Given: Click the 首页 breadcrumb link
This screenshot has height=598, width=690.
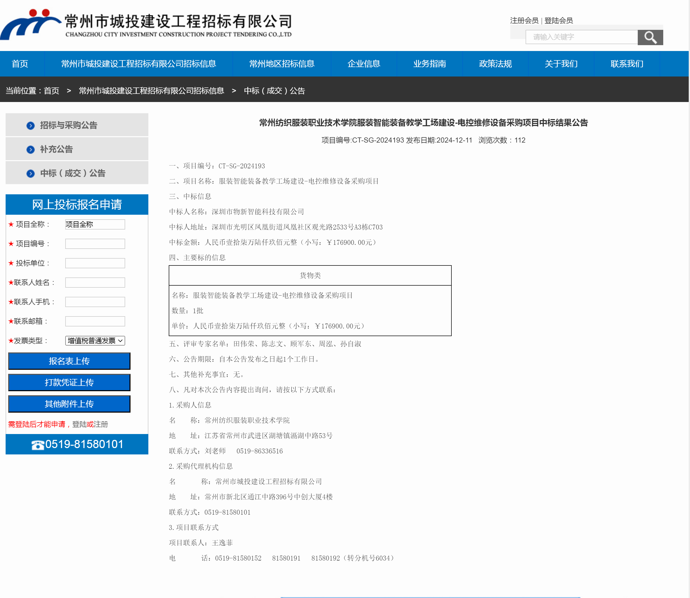Looking at the screenshot, I should pyautogui.click(x=51, y=91).
